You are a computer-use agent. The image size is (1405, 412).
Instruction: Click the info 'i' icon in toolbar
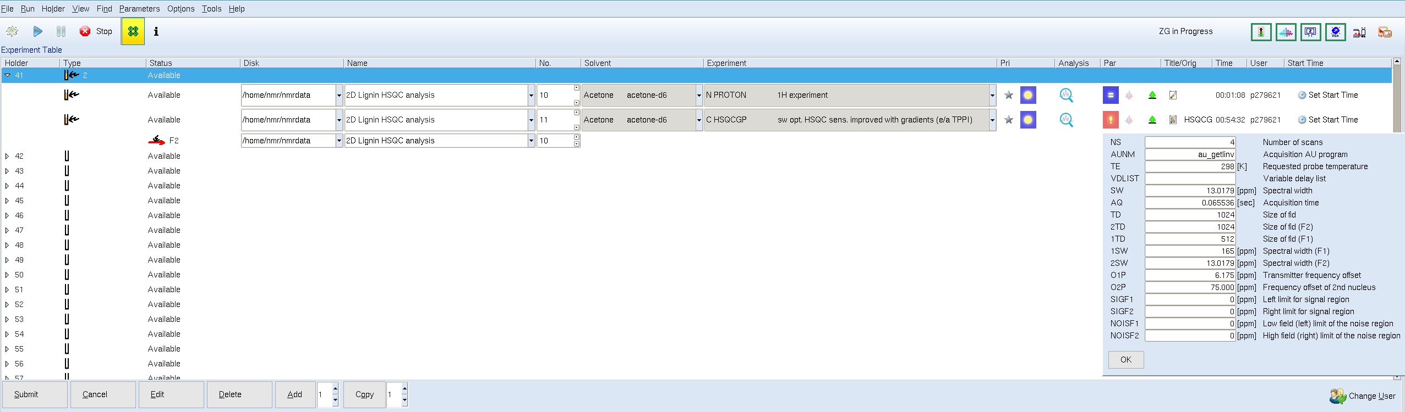(x=156, y=31)
